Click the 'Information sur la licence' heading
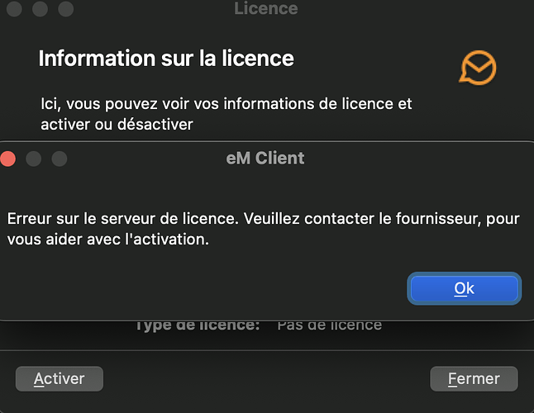This screenshot has width=534, height=413. click(166, 59)
